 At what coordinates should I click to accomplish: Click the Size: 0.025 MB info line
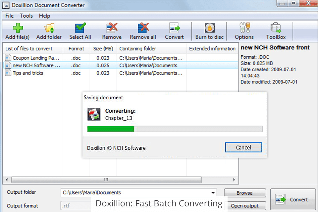256,63
